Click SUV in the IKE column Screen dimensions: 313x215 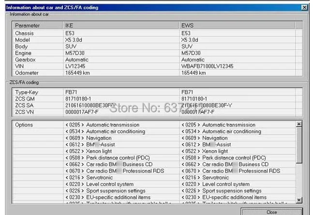71,46
